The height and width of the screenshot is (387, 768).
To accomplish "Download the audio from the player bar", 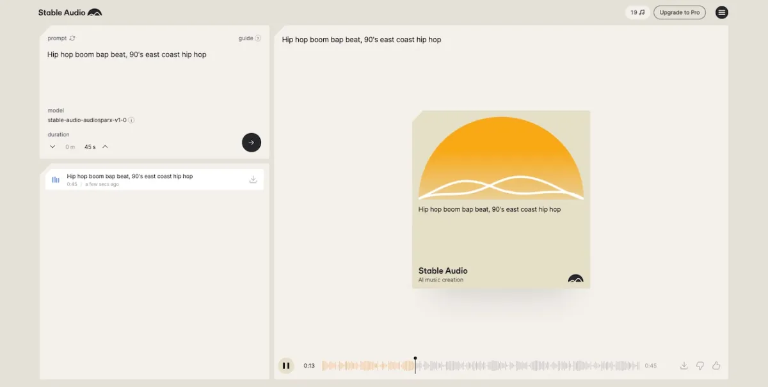I will [684, 366].
